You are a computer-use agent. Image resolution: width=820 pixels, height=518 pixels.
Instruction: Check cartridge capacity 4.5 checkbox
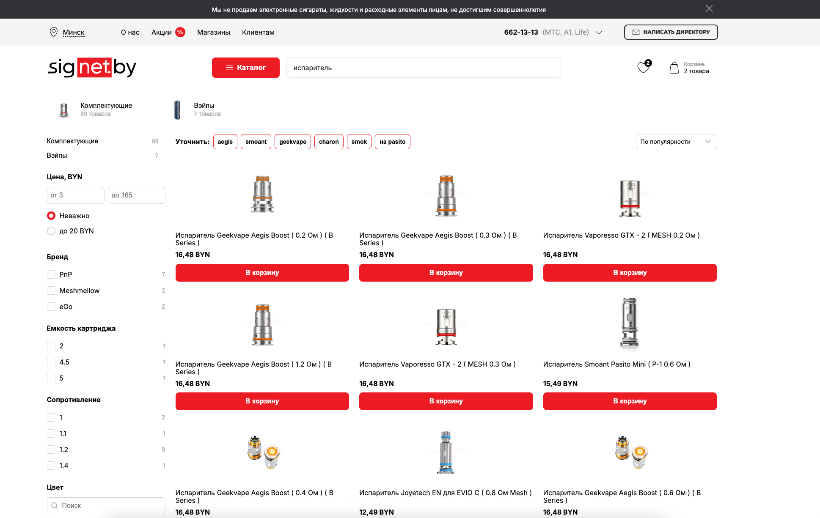51,362
